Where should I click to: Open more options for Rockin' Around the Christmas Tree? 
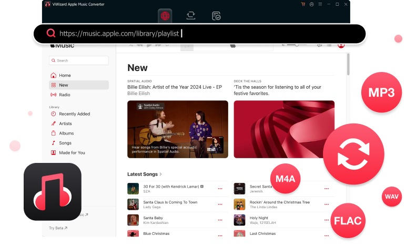tap(327, 204)
